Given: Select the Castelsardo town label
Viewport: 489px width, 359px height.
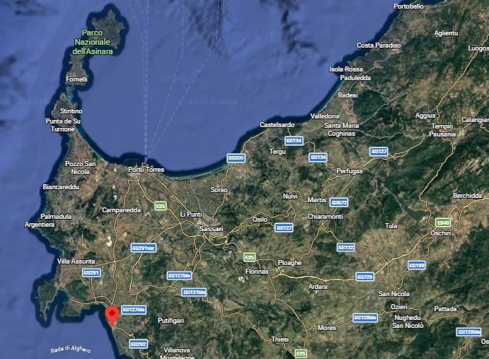Looking at the screenshot, I should click(275, 125).
